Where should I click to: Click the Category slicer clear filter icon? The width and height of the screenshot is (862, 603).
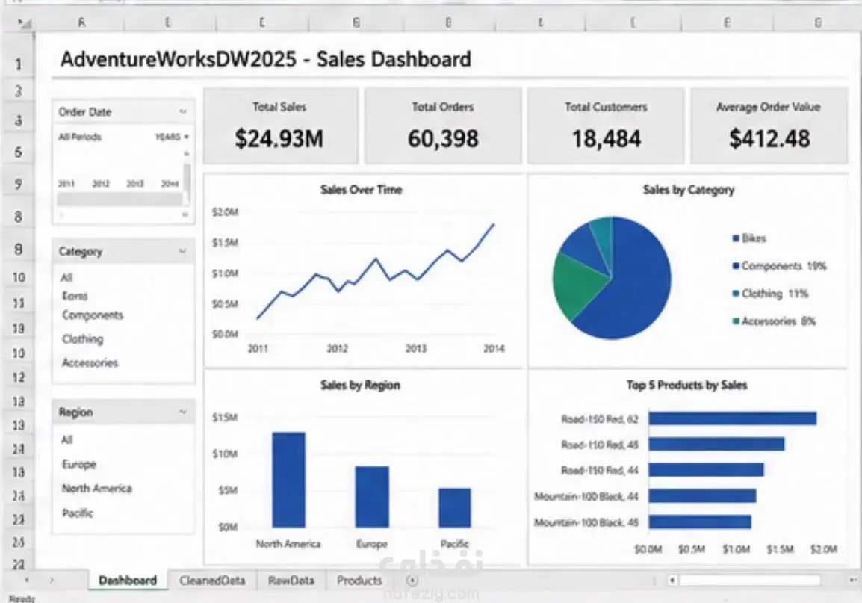(x=182, y=251)
